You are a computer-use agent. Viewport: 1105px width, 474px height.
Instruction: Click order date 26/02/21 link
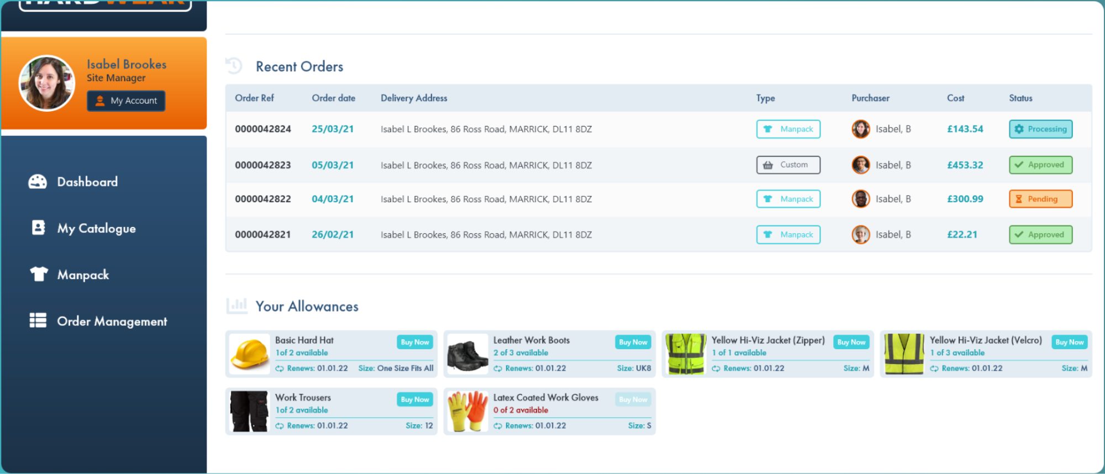click(333, 235)
